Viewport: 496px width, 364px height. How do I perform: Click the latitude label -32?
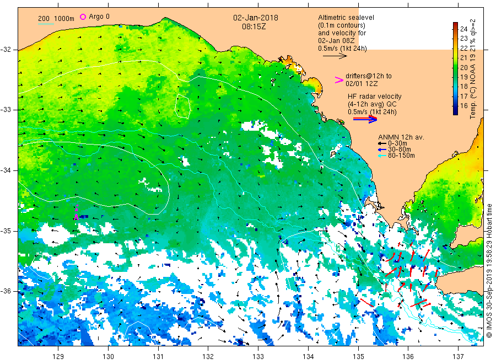[6, 50]
